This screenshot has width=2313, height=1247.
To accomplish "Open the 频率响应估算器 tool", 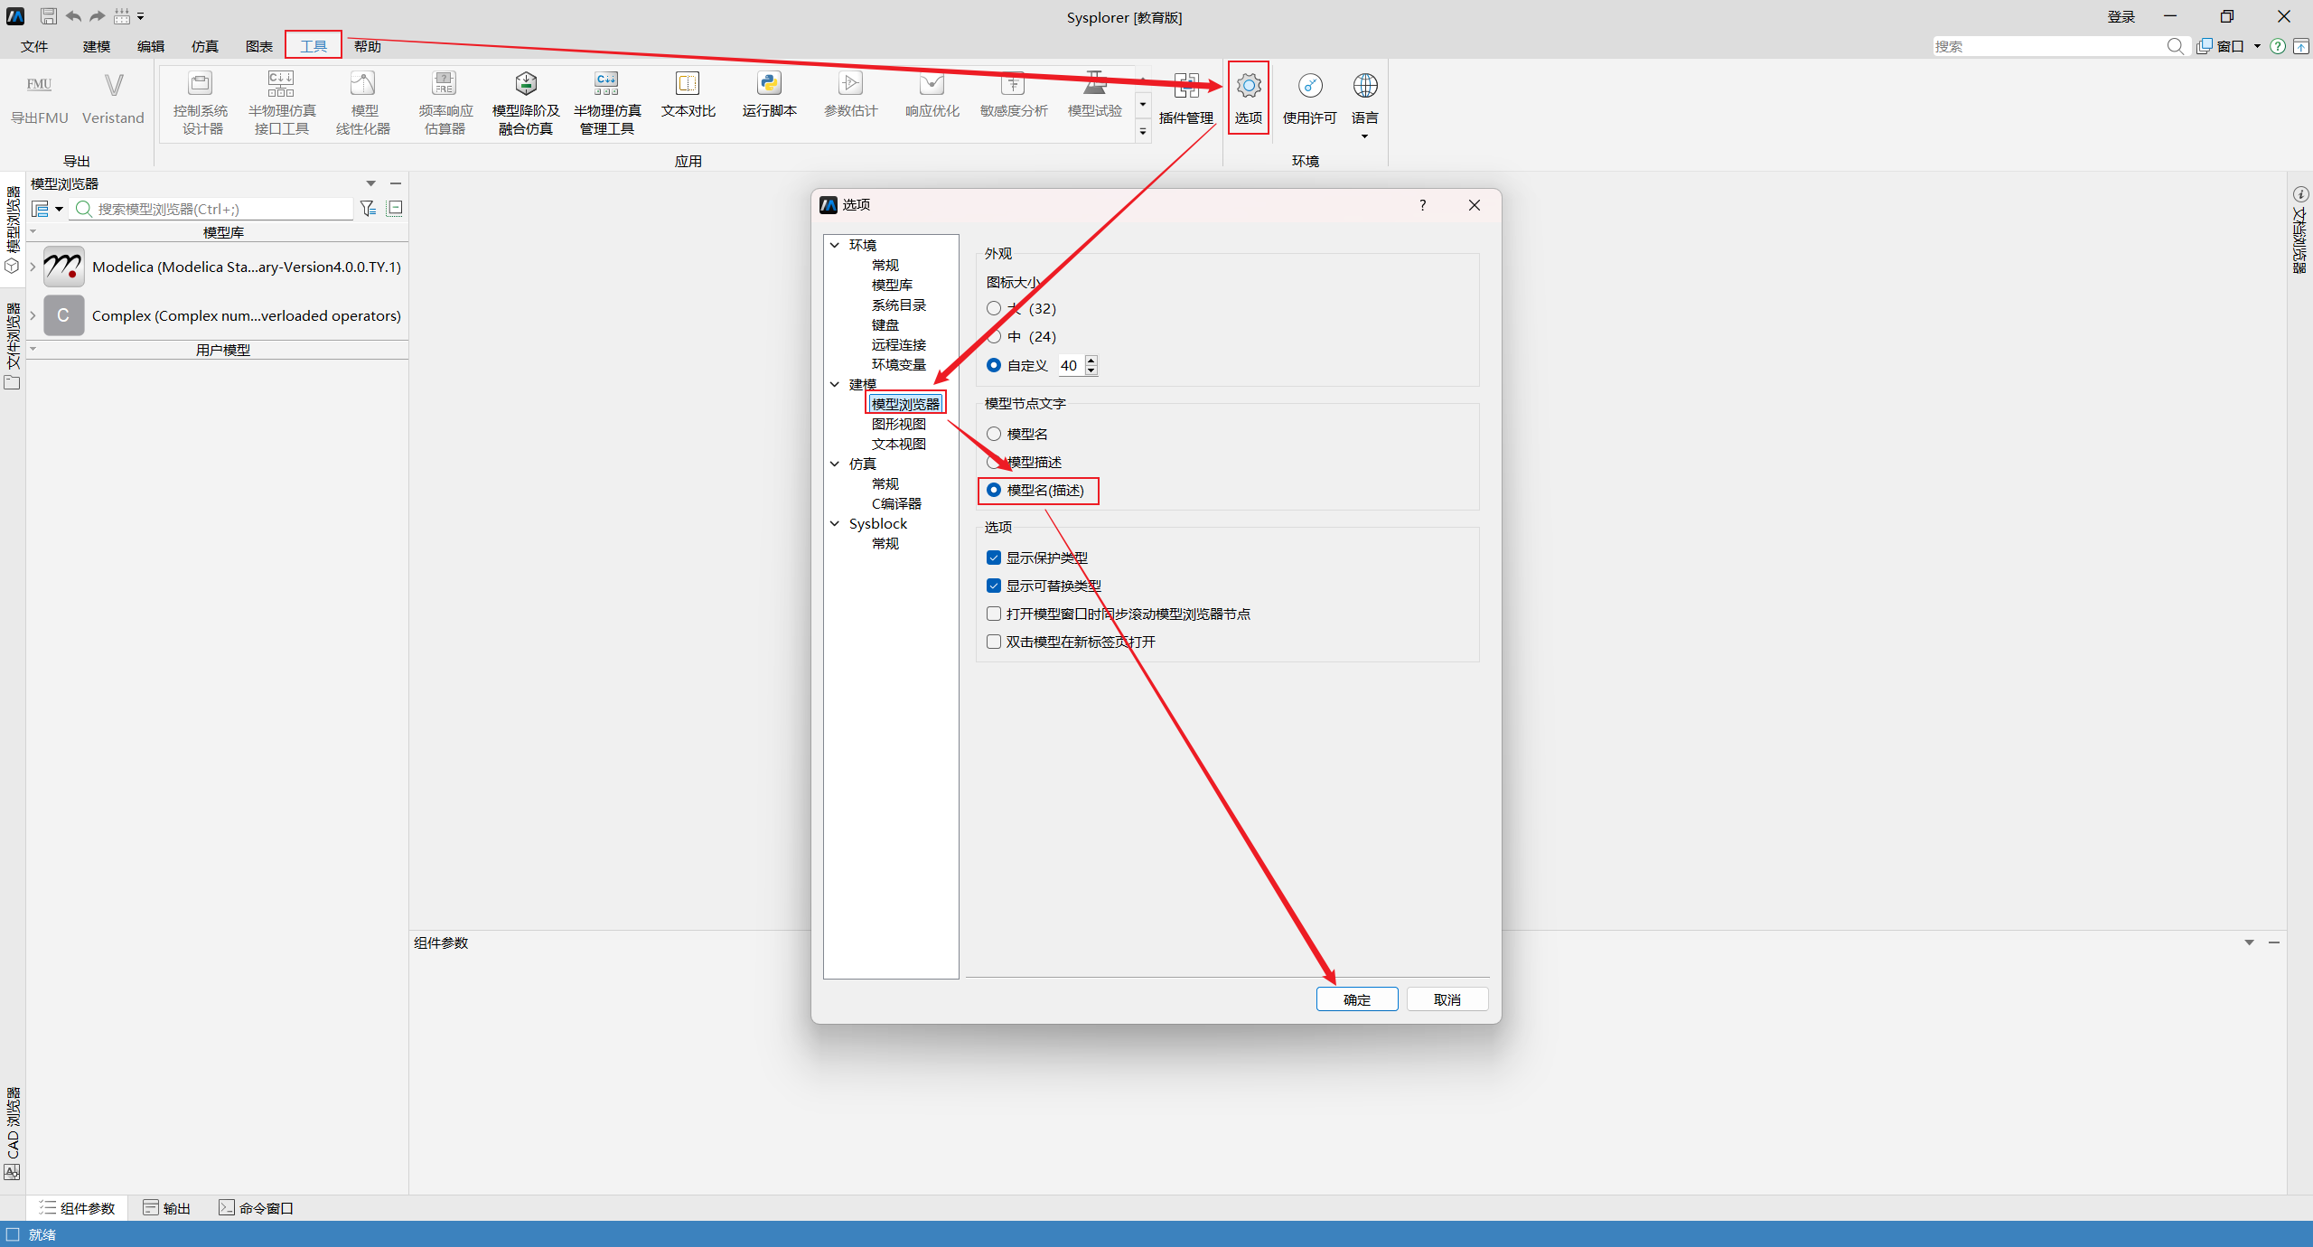I will (x=445, y=101).
